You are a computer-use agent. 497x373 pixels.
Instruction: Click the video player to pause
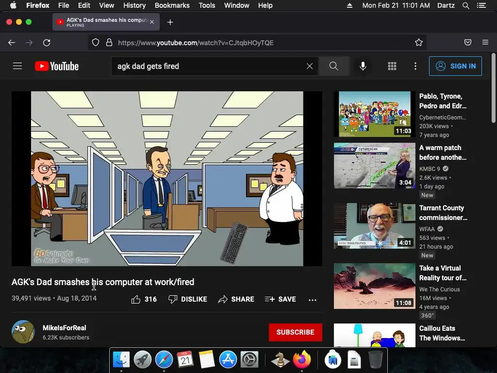[167, 179]
